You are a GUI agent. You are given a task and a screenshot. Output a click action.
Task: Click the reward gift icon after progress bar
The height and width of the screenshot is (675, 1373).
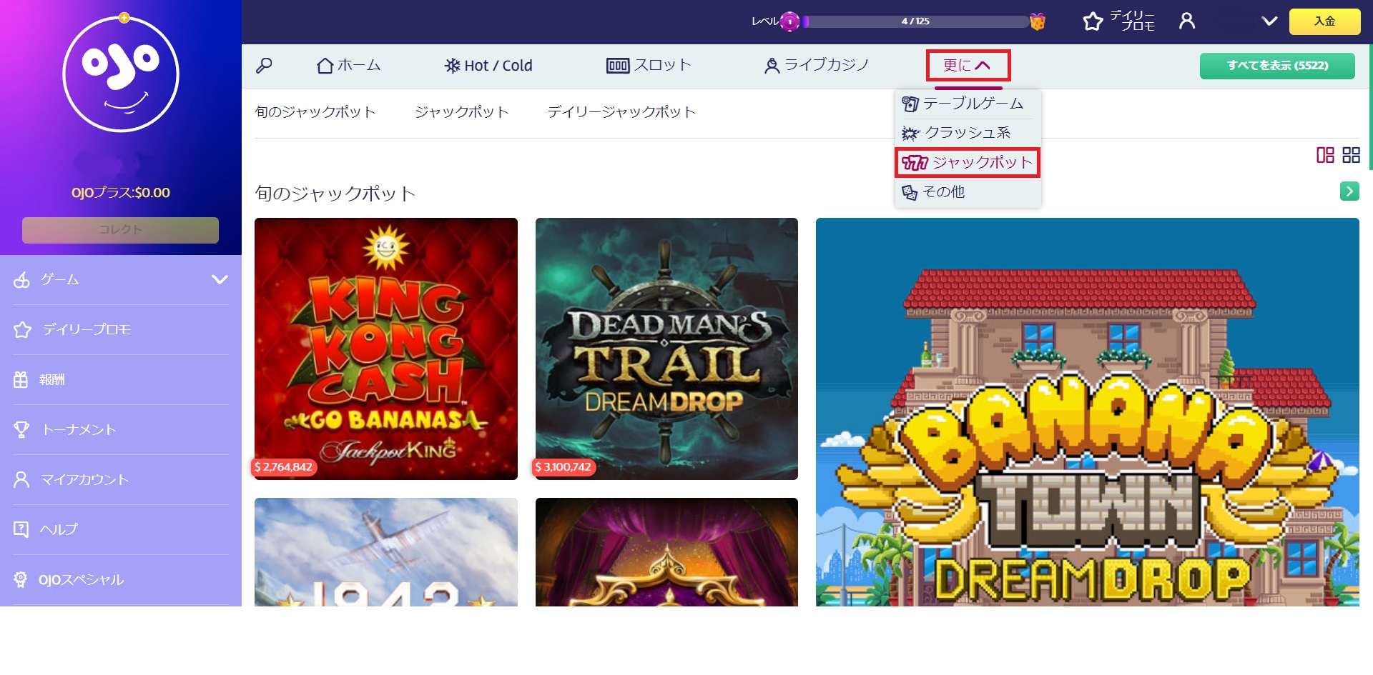[x=1038, y=21]
